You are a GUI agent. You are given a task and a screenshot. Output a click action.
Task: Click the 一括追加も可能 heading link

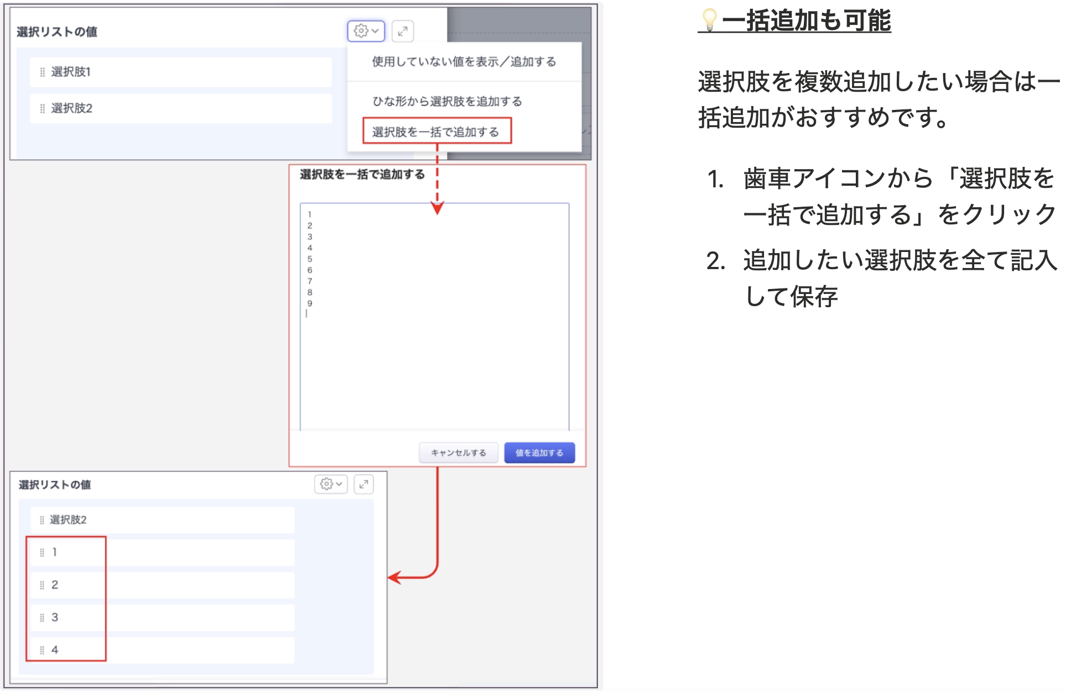[x=805, y=21]
